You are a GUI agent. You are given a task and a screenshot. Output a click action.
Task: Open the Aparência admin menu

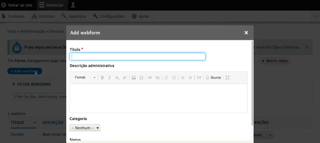coord(74,16)
